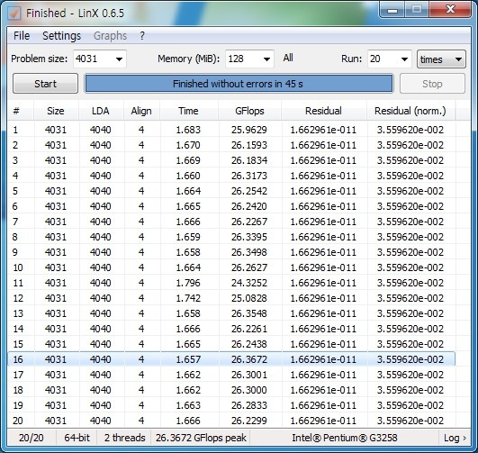
Task: Sort by the GFlops column header
Action: [249, 111]
